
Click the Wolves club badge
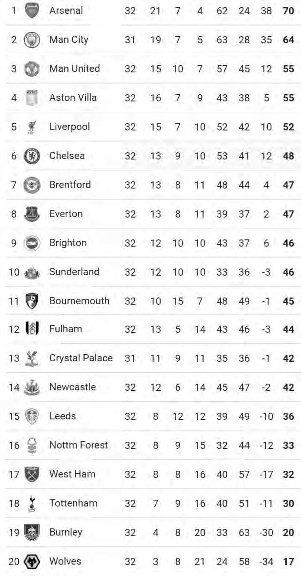(x=32, y=562)
